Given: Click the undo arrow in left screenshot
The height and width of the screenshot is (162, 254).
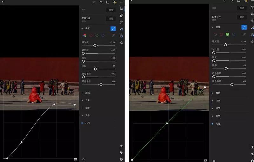Looking at the screenshot, I should pyautogui.click(x=101, y=2).
